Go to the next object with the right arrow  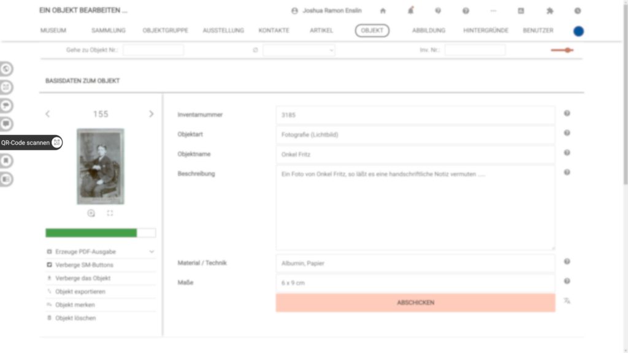click(x=151, y=114)
